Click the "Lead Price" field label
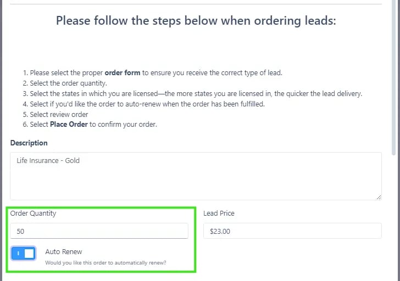The width and height of the screenshot is (400, 281). click(219, 213)
